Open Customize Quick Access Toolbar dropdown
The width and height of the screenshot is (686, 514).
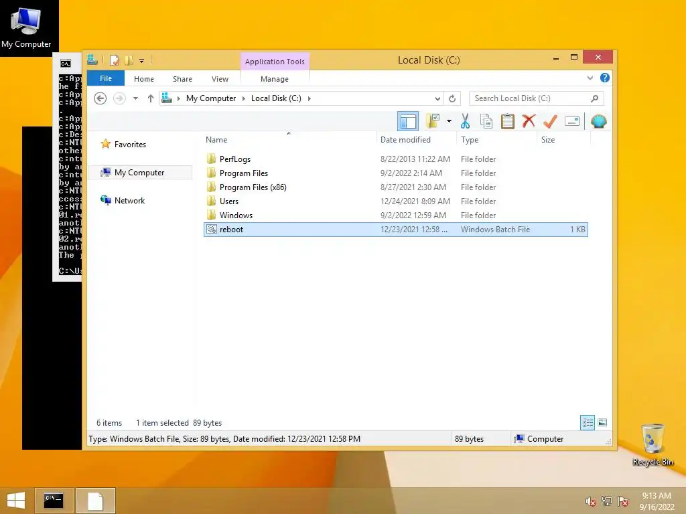(x=142, y=60)
